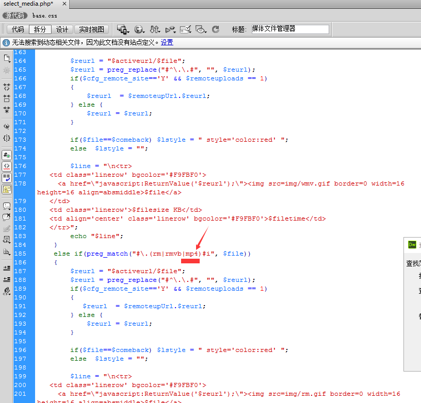The image size is (421, 403).
Task: Click the Indent Code icon
Action: [x=7, y=268]
